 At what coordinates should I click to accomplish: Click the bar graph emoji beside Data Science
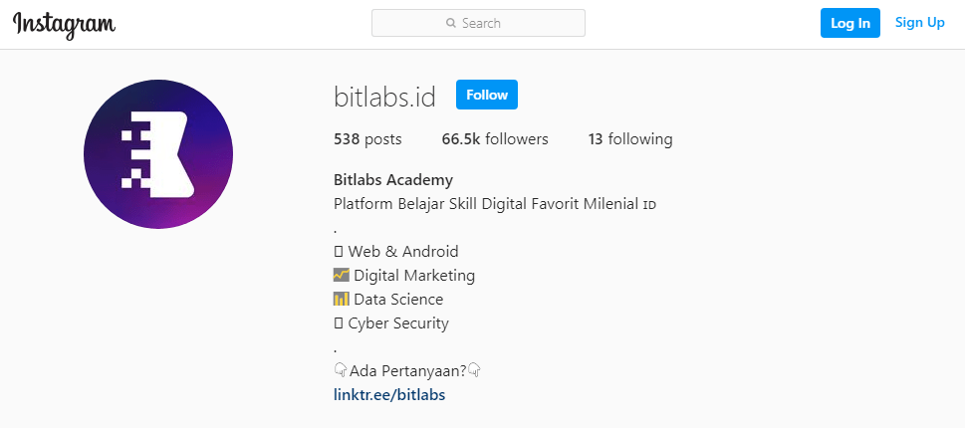[x=342, y=299]
